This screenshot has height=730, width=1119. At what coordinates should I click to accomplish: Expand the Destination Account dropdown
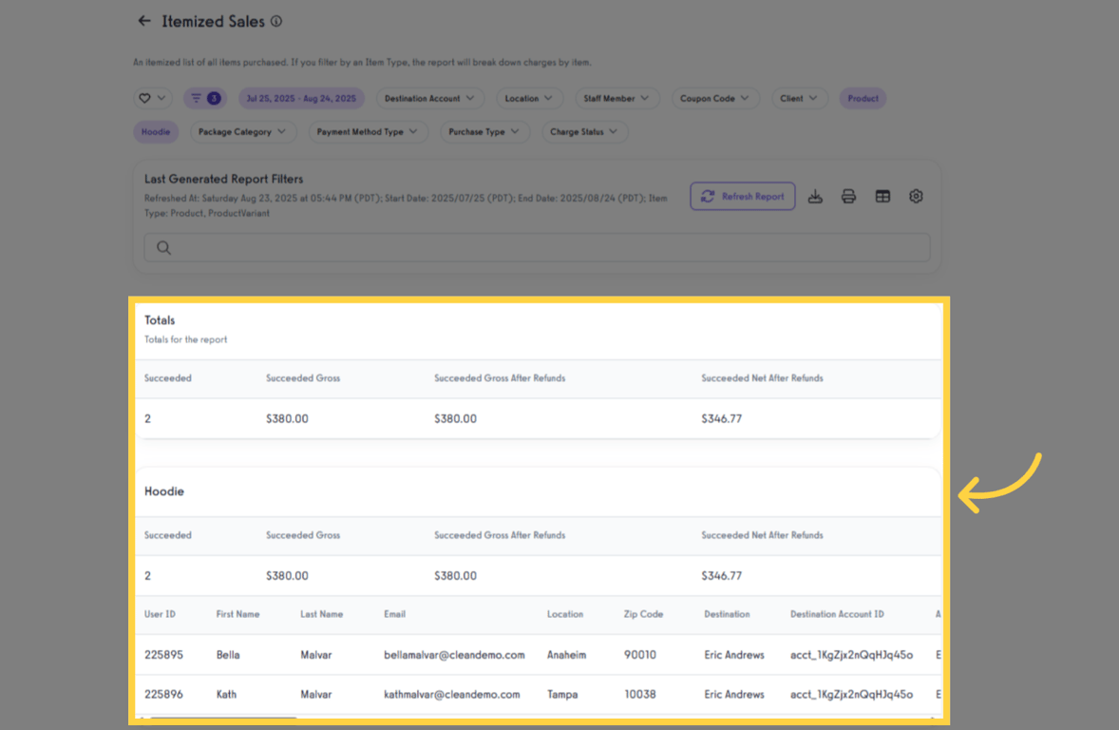pos(430,98)
